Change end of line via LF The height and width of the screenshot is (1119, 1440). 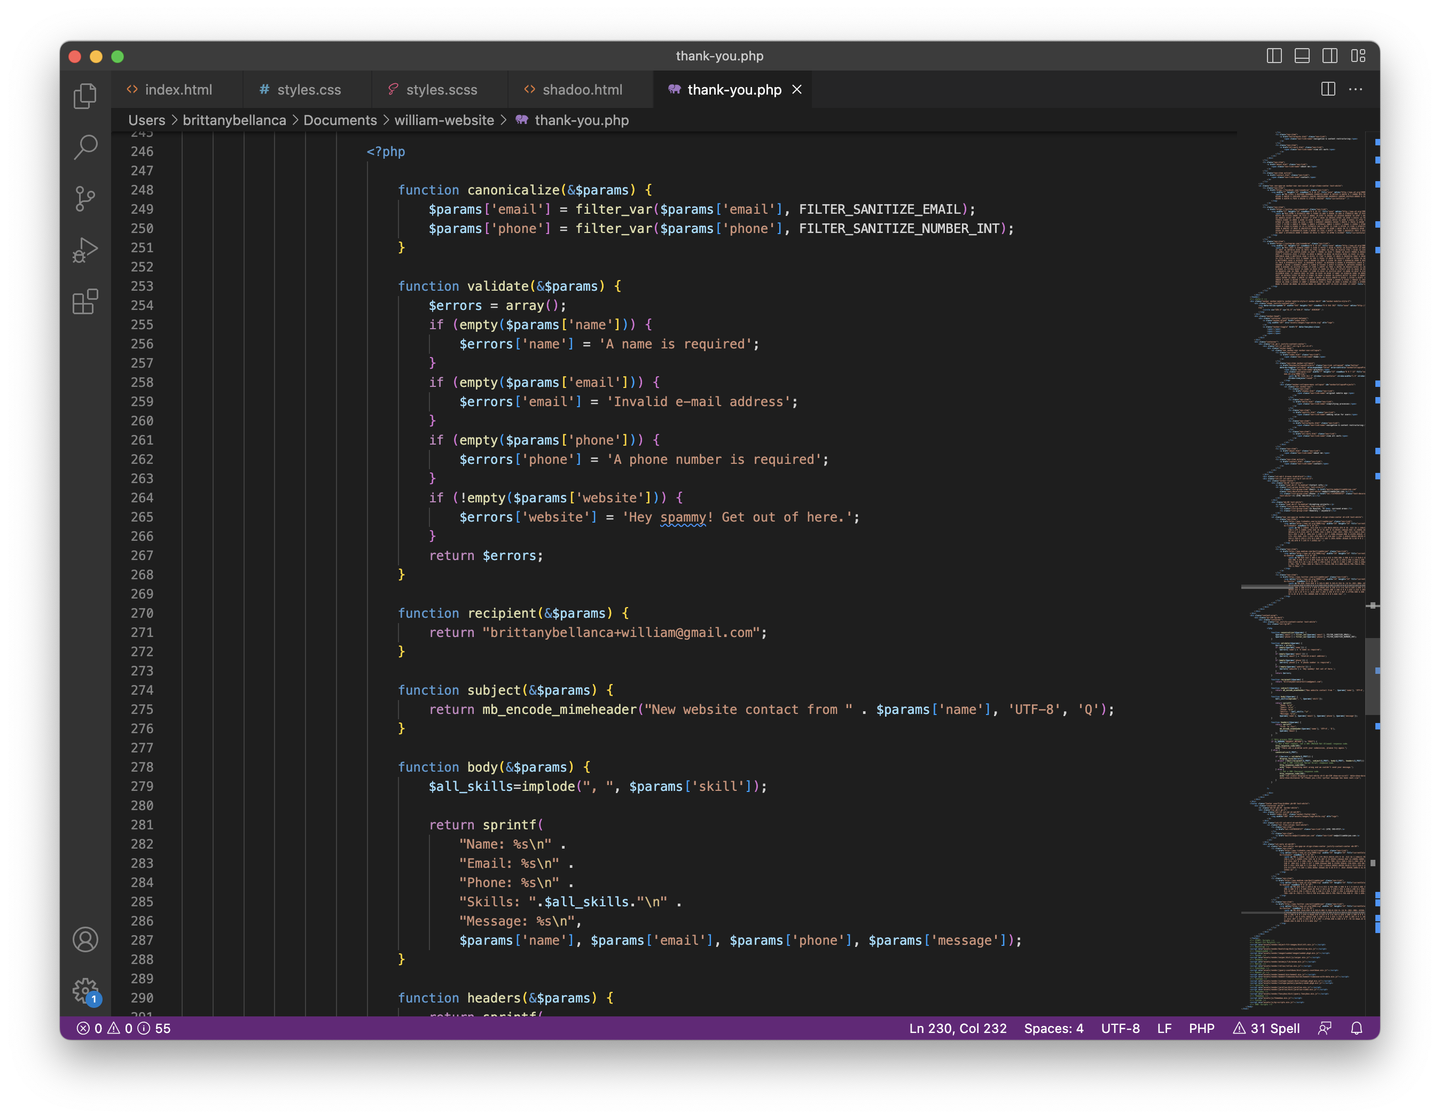tap(1164, 1028)
